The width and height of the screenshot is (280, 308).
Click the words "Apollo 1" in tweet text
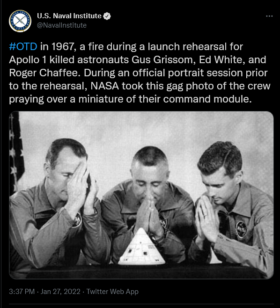click(28, 60)
